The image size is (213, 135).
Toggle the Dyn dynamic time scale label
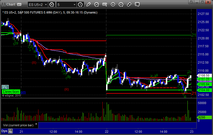point(4,131)
